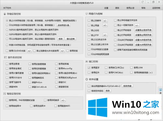The height and width of the screenshot is (121, 163).
Task: Select 允许从电脑向U盘拷贝资料 radio option
Action: [x=7, y=34]
